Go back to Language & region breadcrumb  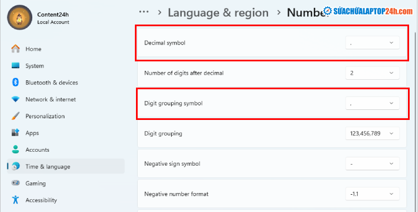[218, 12]
